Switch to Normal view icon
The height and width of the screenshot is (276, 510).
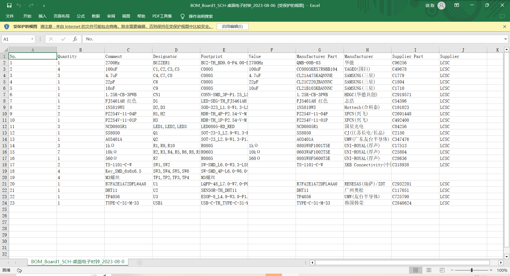(416, 270)
